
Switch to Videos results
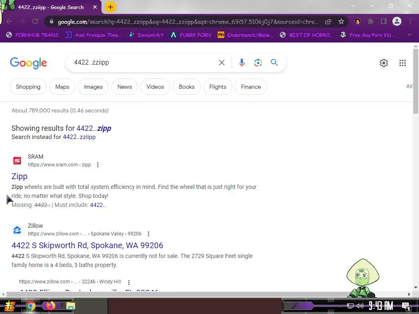[x=155, y=87]
